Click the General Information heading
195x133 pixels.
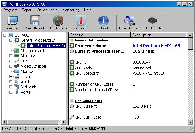[91, 40]
